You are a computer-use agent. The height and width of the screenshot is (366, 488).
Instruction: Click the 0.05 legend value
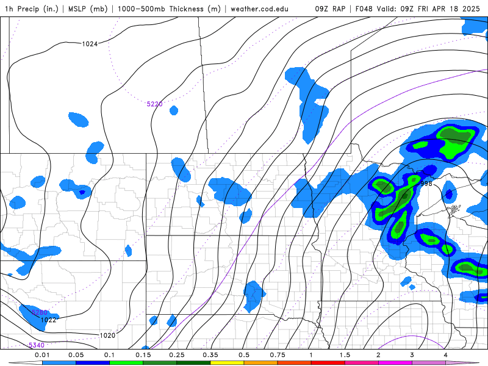click(x=76, y=355)
